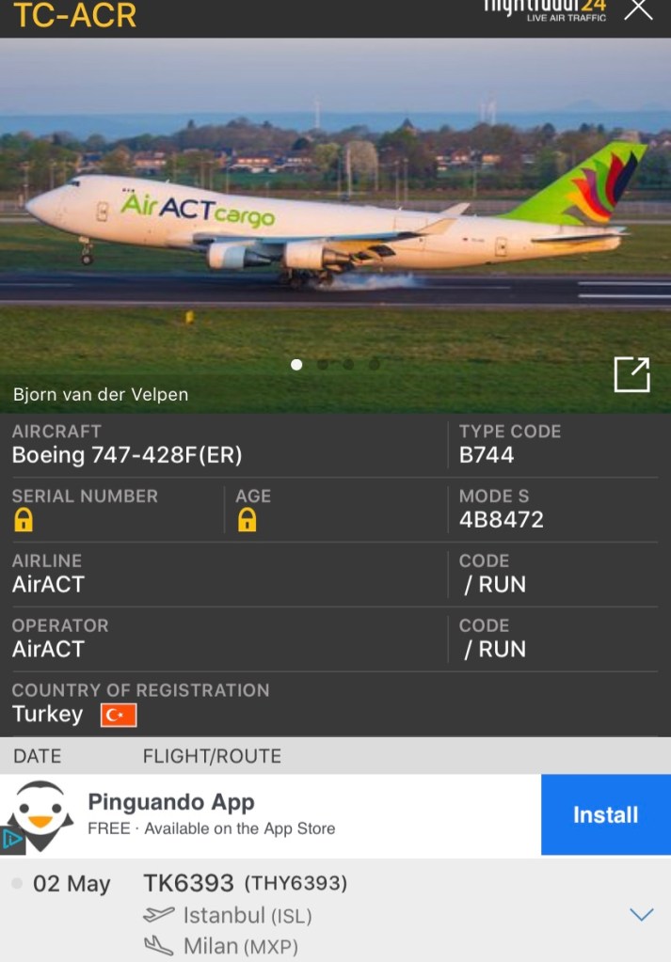This screenshot has height=962, width=671.
Task: Select the first photo carousel dot
Action: [296, 365]
